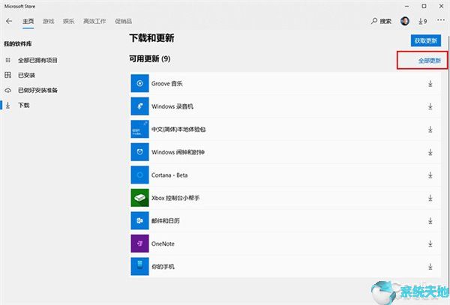Image resolution: width=450 pixels, height=305 pixels.
Task: Click the 邮件和日历 app icon
Action: pos(139,221)
